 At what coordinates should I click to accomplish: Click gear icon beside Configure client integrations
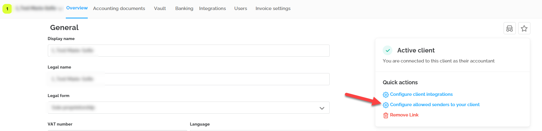point(386,95)
